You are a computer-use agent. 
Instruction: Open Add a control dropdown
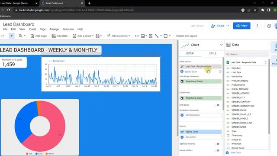118,36
